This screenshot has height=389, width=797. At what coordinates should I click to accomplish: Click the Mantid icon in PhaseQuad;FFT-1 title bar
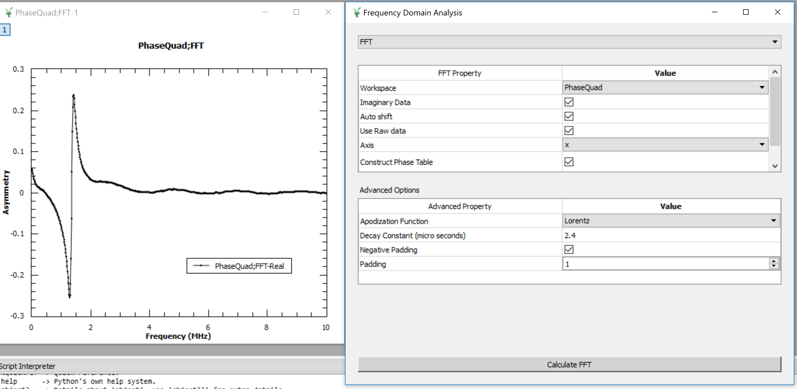pos(9,13)
